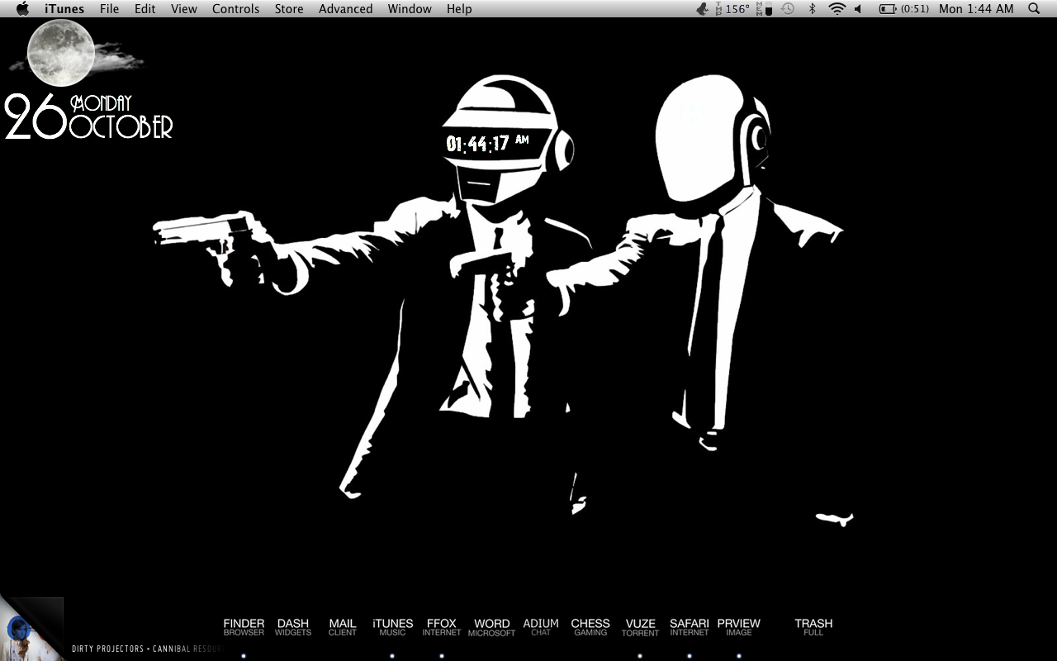Open the Wi-Fi status menu

837,8
